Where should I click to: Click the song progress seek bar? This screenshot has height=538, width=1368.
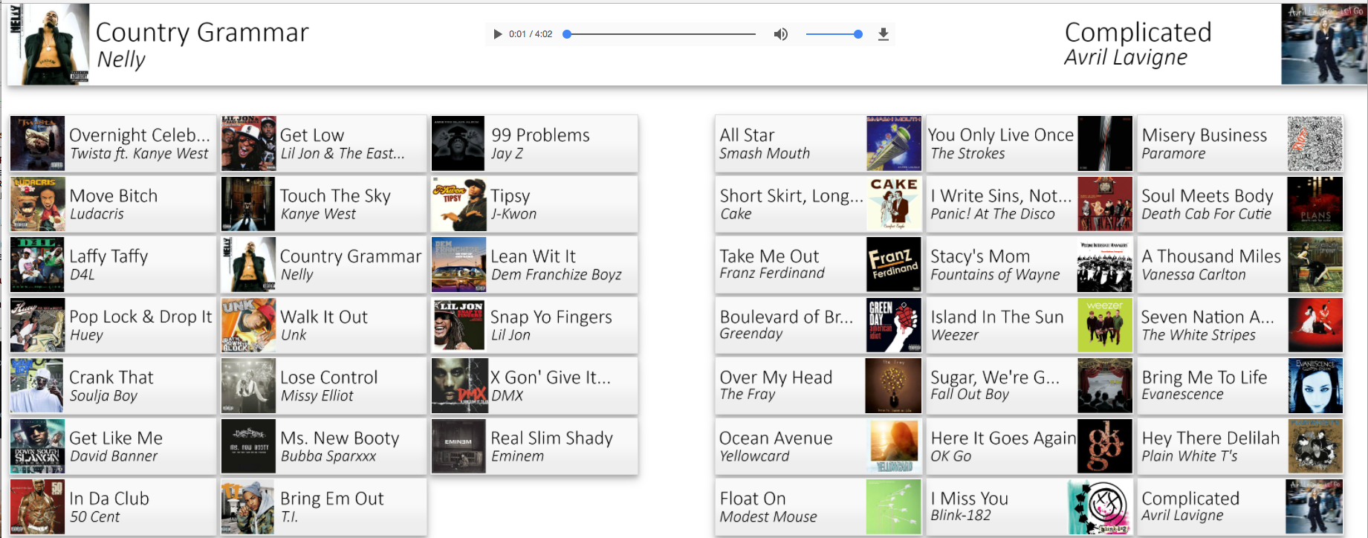tap(660, 34)
